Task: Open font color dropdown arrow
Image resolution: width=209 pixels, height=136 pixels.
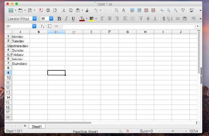Action: [86, 18]
